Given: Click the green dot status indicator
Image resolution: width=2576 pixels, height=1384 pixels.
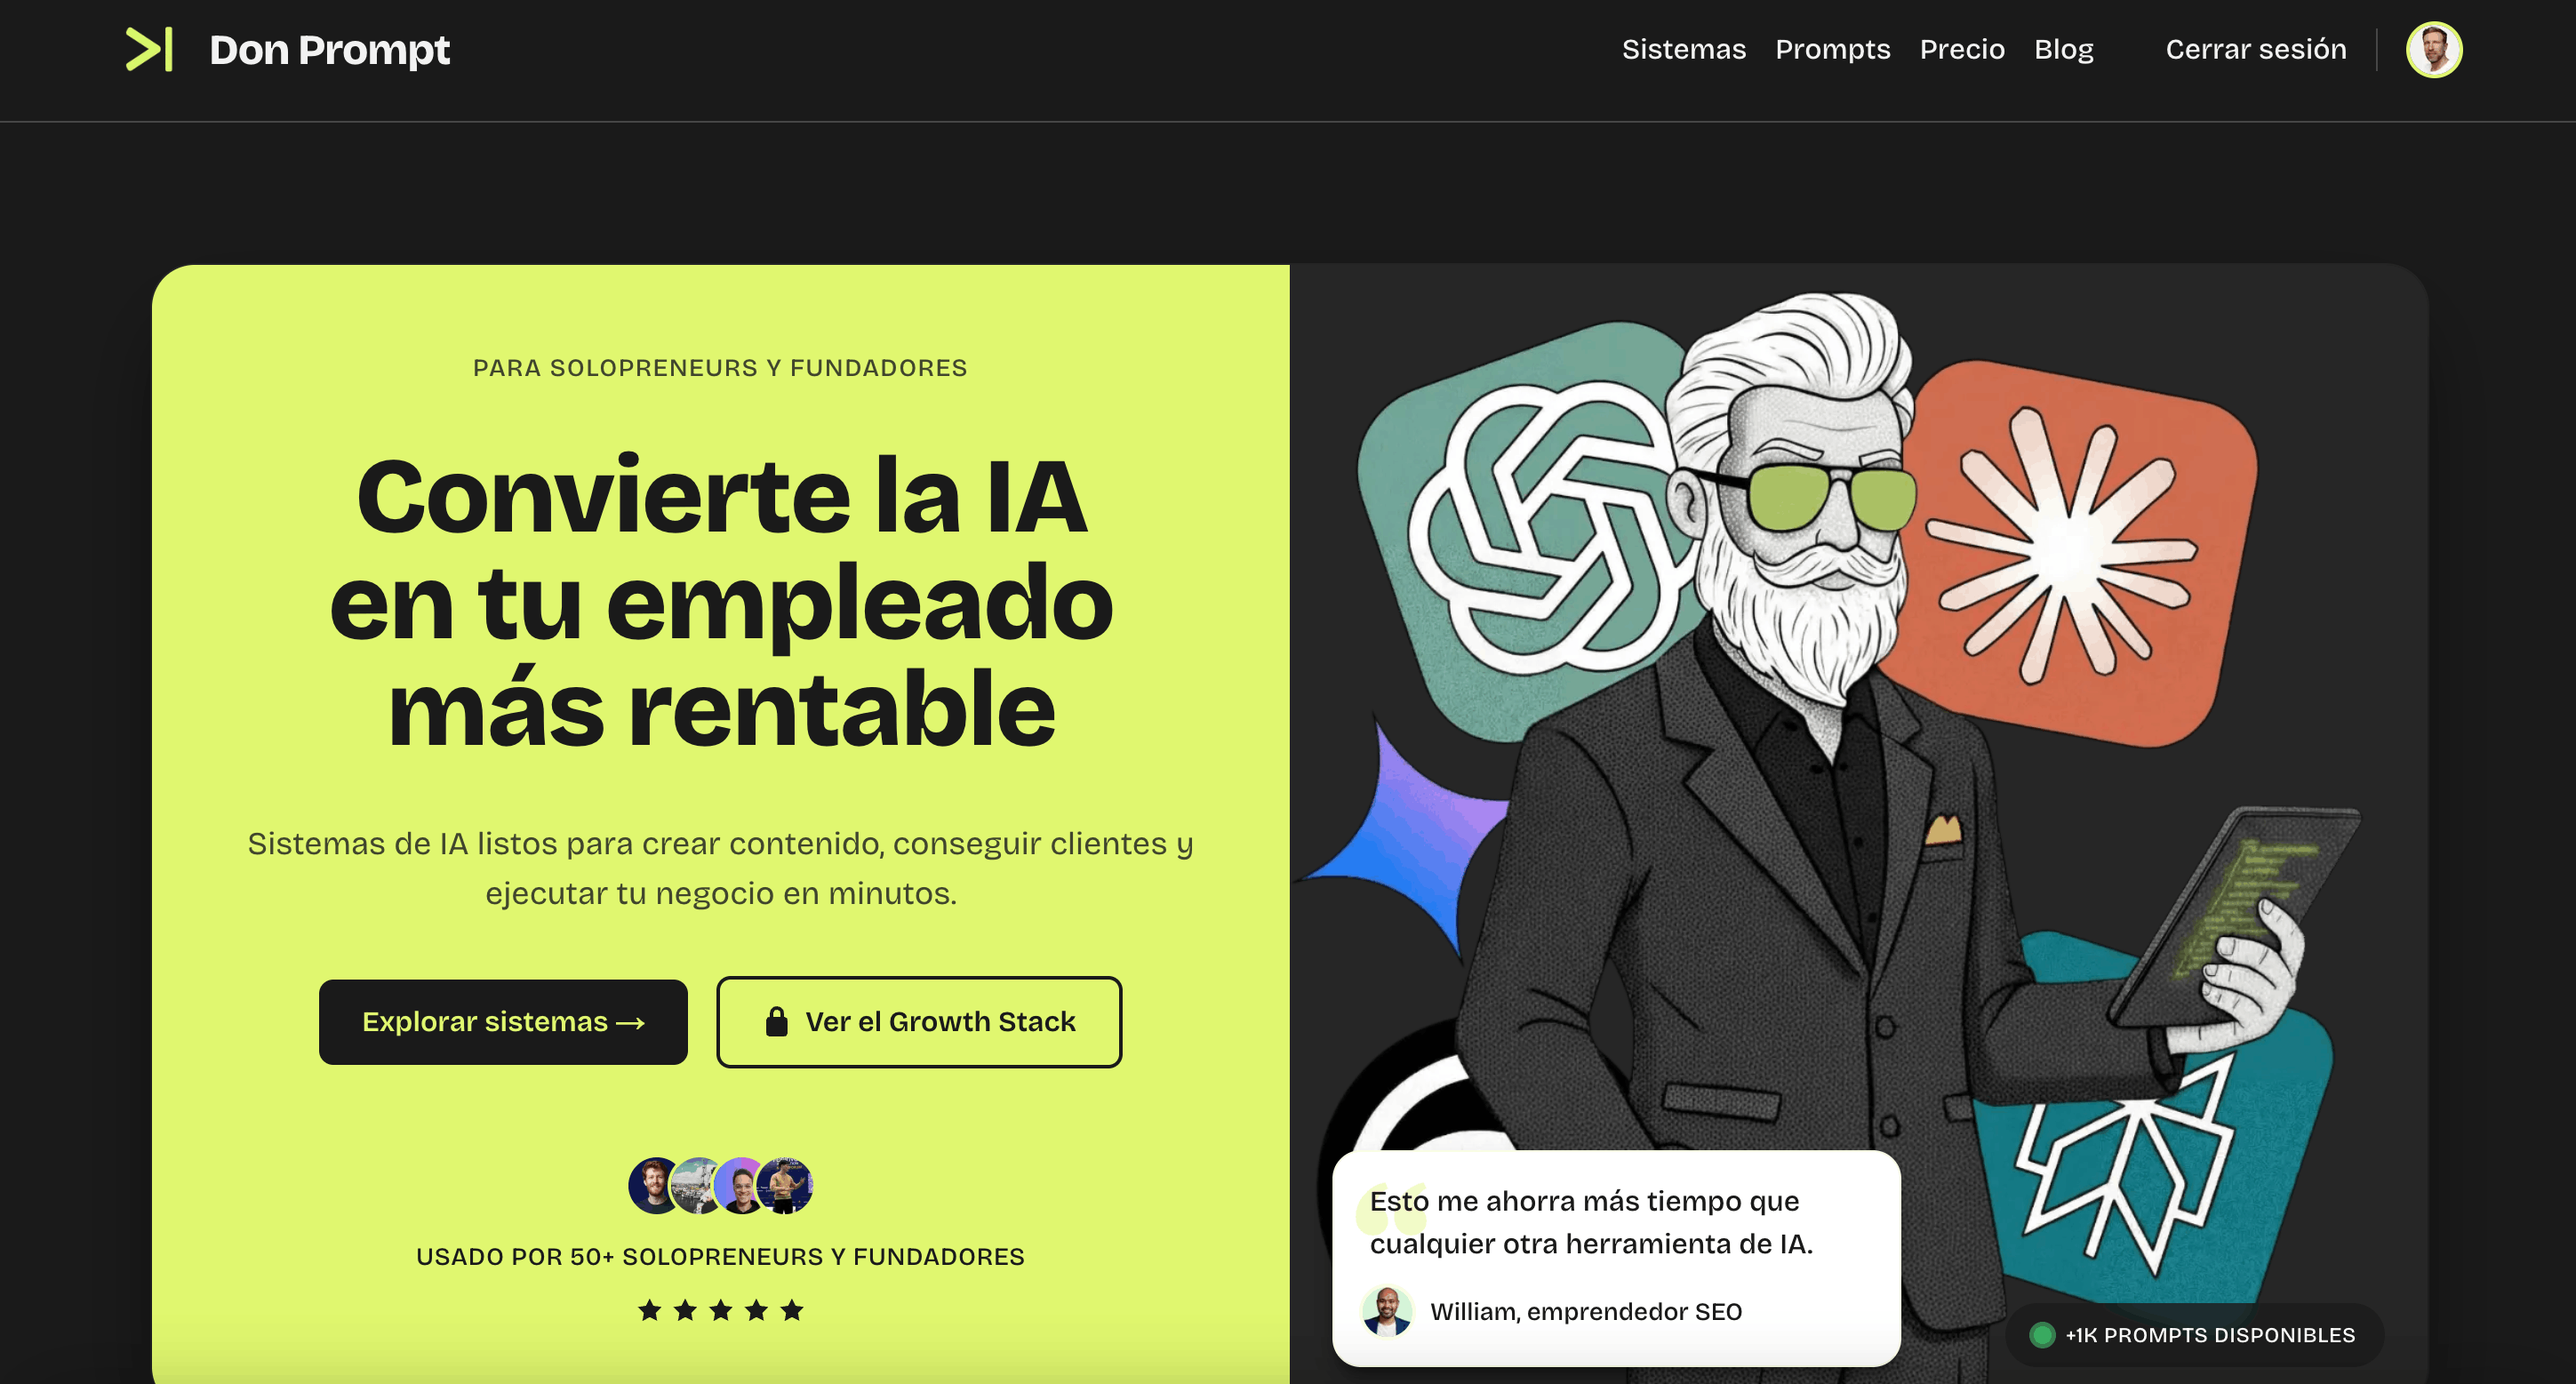Looking at the screenshot, I should [x=2042, y=1334].
